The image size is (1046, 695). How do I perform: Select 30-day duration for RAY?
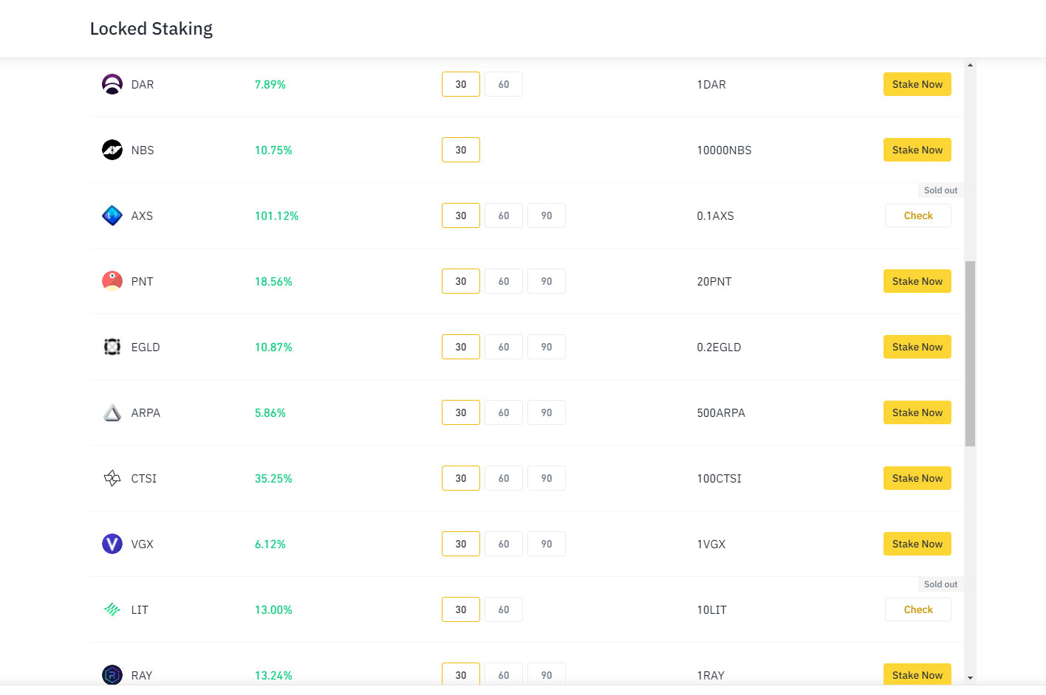(461, 674)
